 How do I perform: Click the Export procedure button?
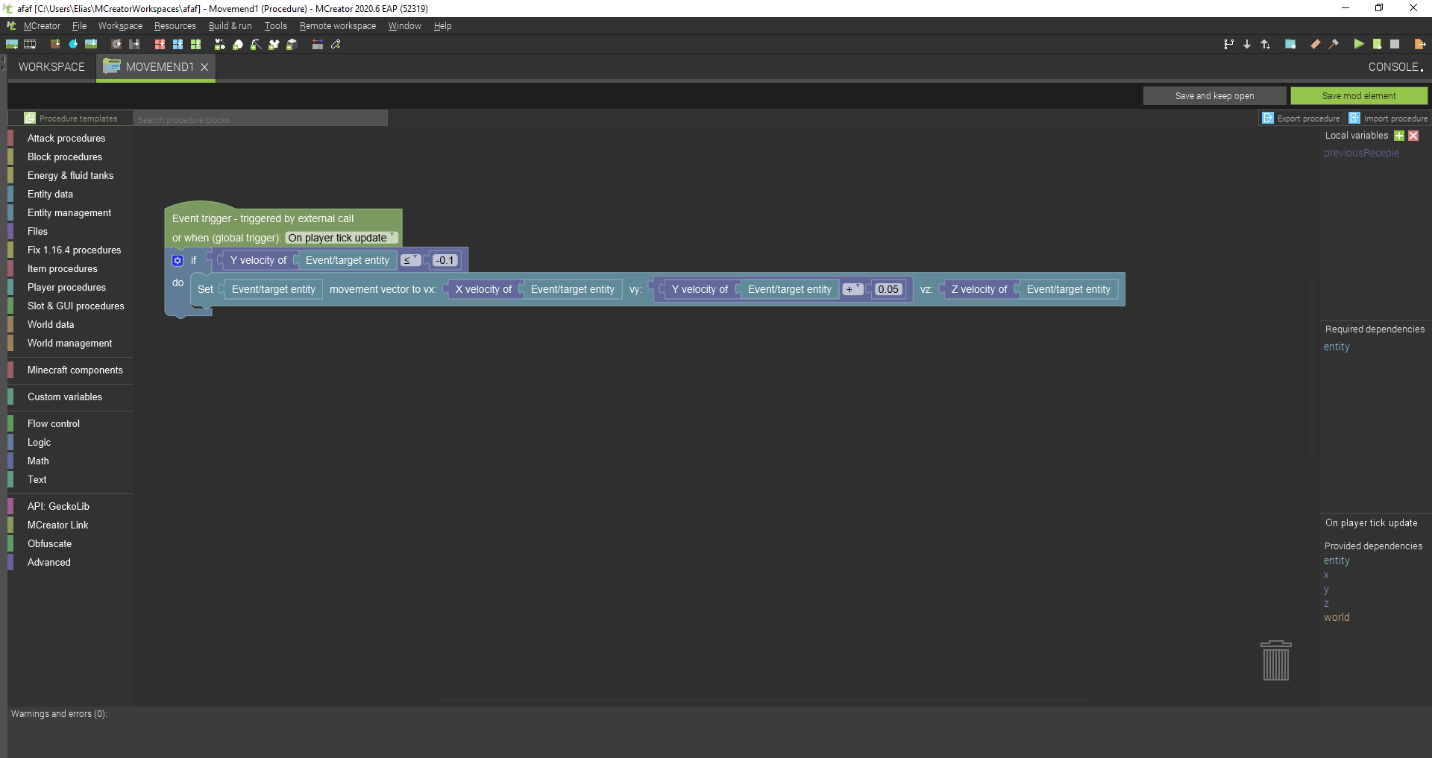(x=1307, y=118)
